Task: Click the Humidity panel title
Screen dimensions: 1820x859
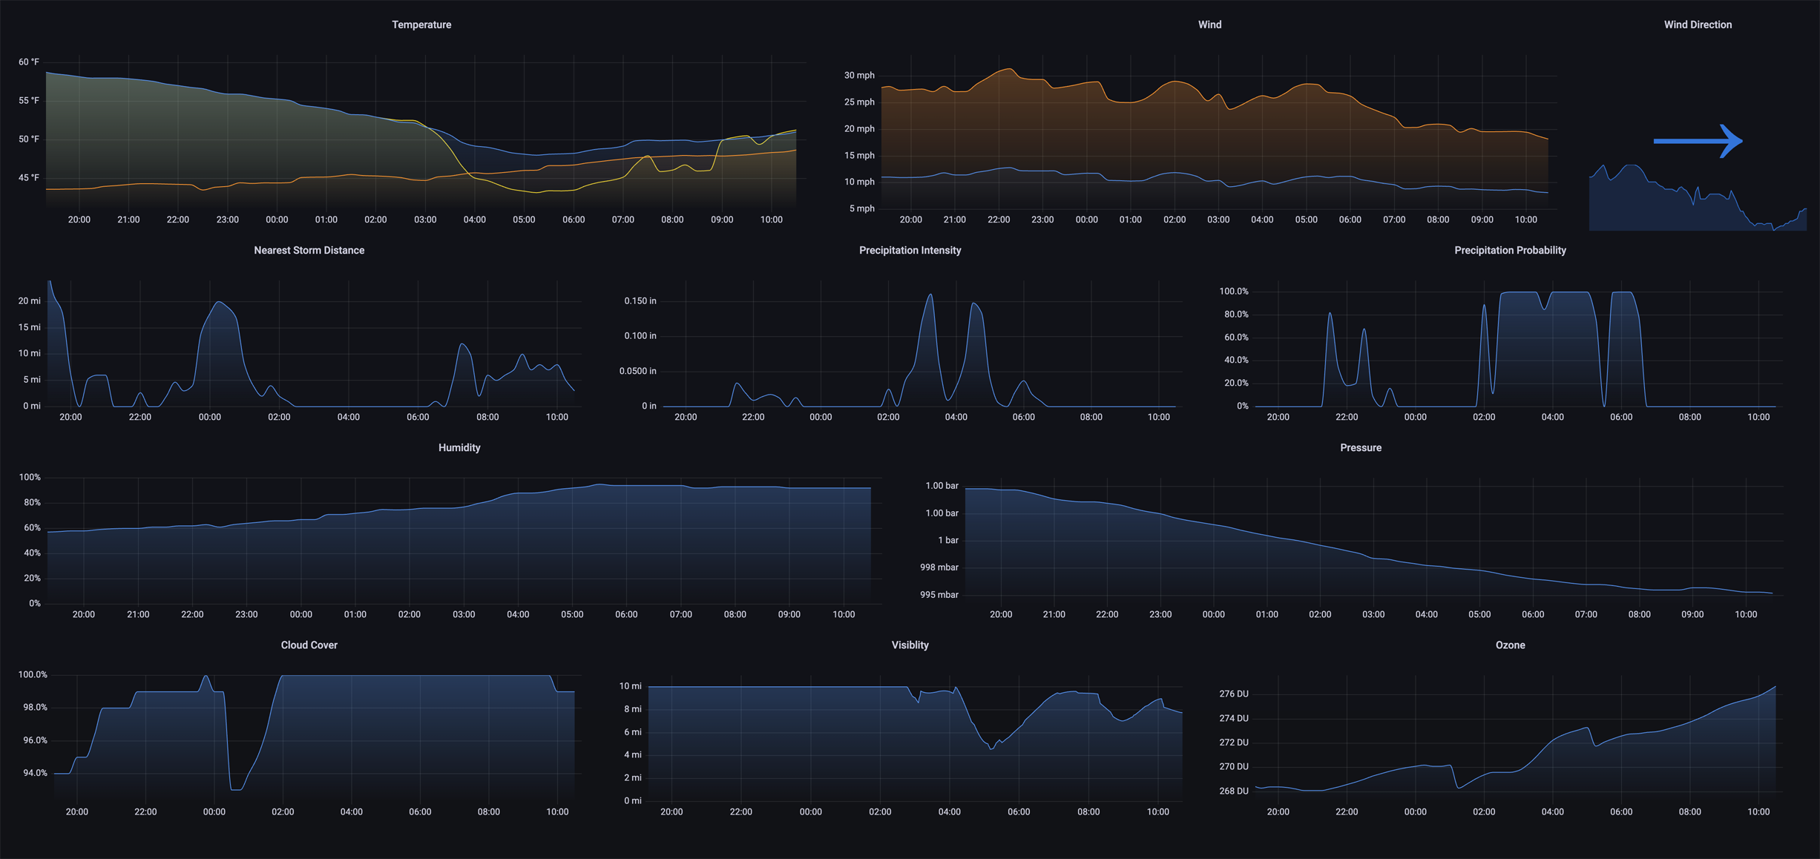Action: [459, 447]
